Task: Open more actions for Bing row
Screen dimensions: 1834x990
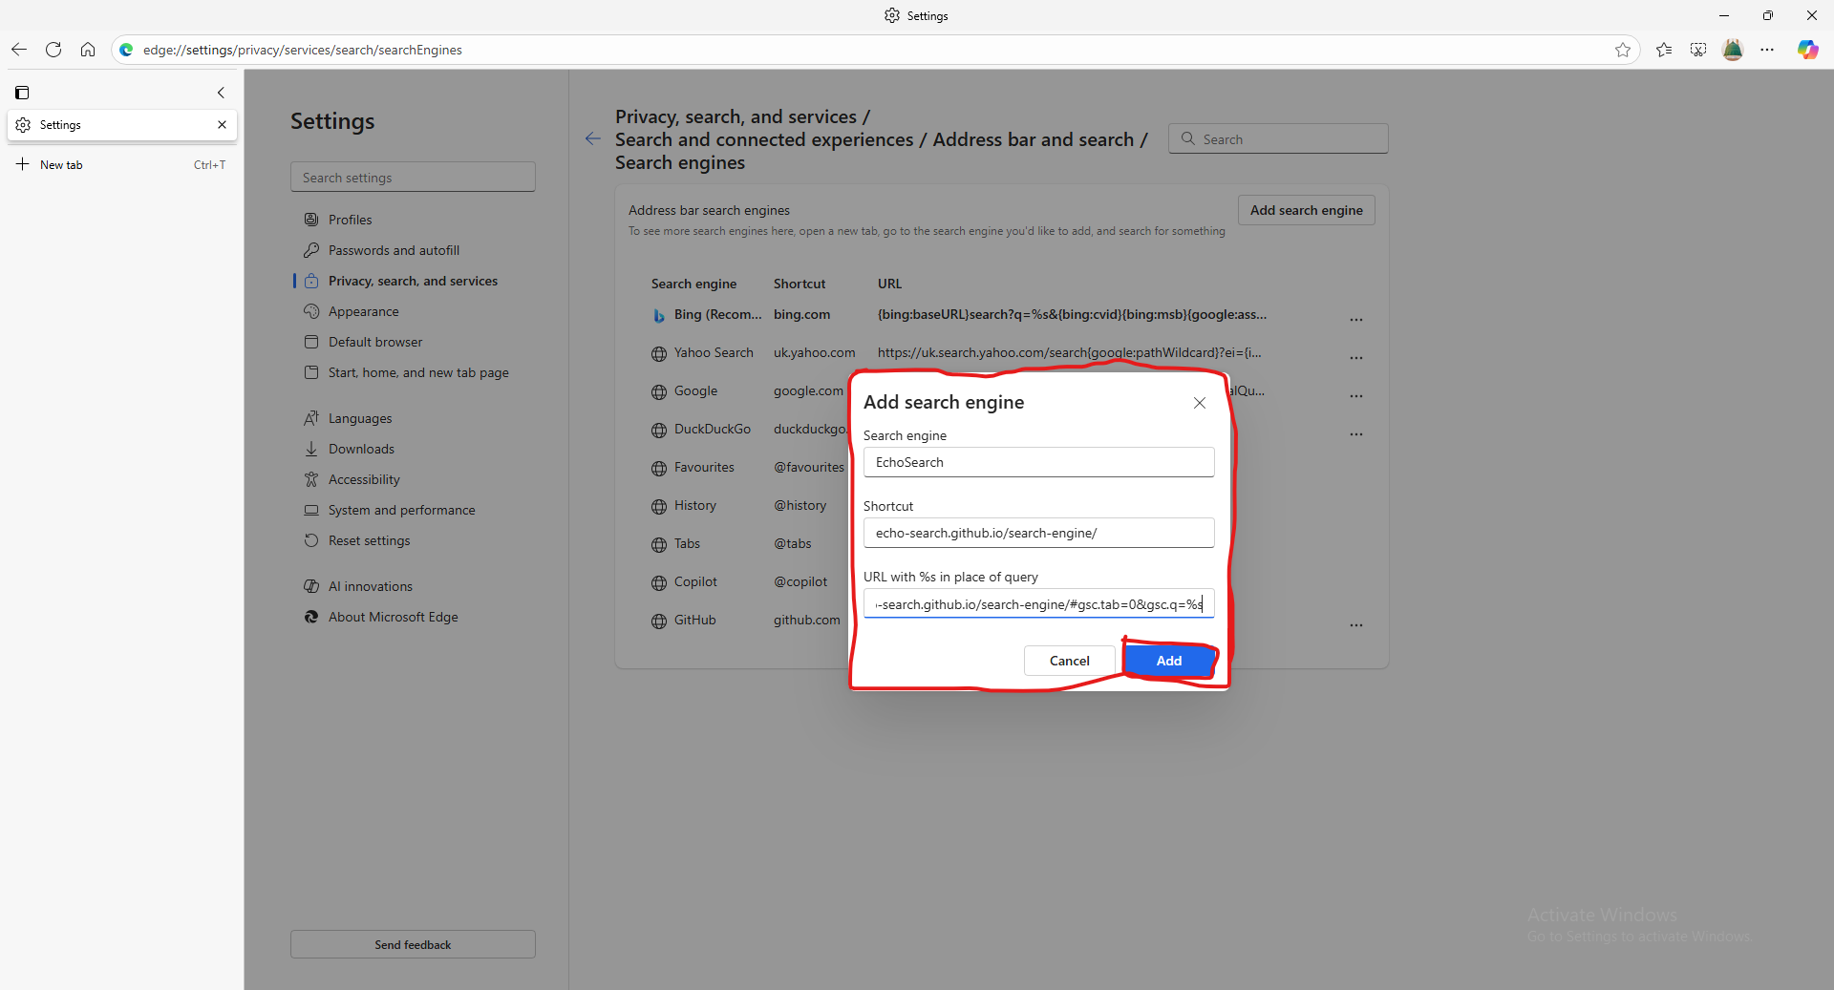Action: 1355,319
